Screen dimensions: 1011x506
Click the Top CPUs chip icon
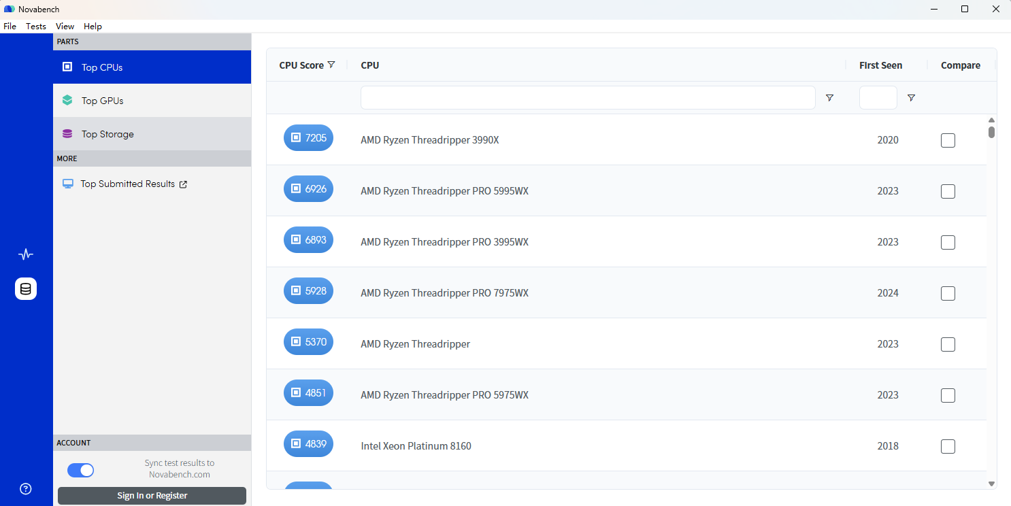(67, 67)
